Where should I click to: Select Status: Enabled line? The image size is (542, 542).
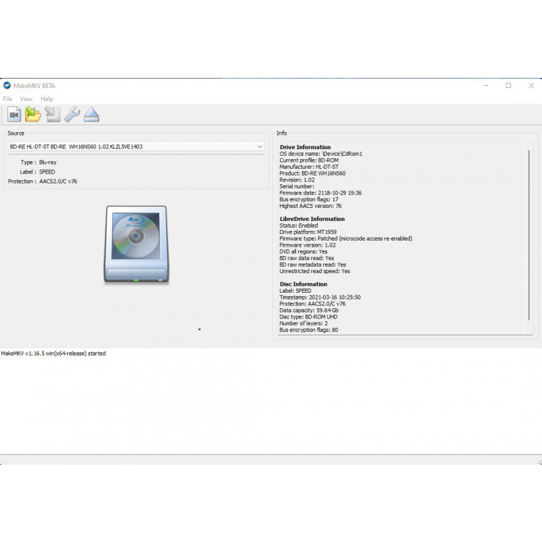pyautogui.click(x=299, y=226)
